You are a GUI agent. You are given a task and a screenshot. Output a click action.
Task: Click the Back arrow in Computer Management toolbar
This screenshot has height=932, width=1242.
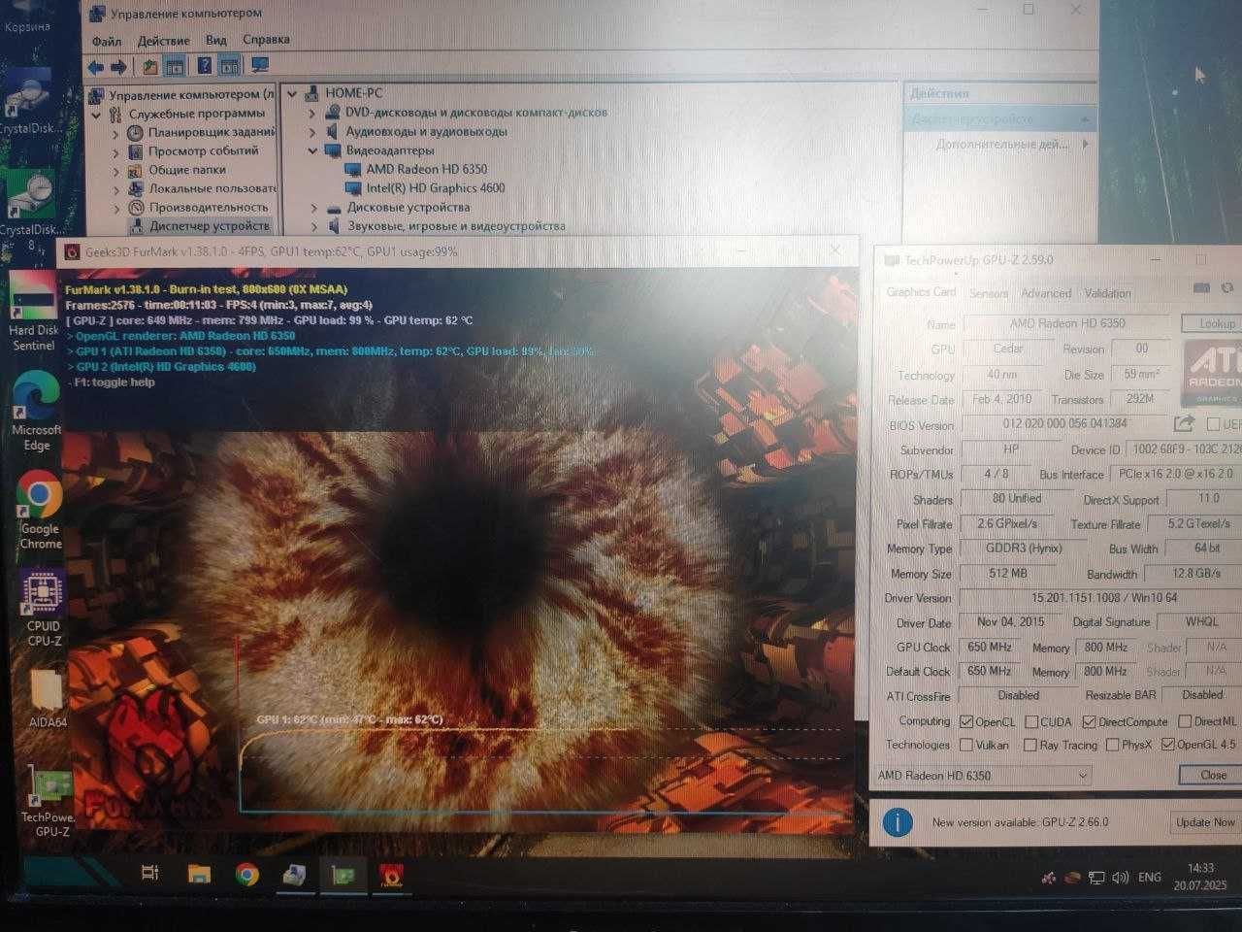click(95, 67)
